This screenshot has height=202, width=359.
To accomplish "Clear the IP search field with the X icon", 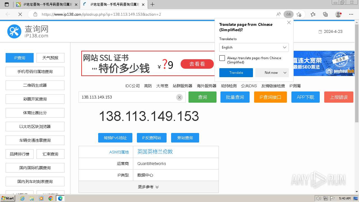I will coord(179,97).
